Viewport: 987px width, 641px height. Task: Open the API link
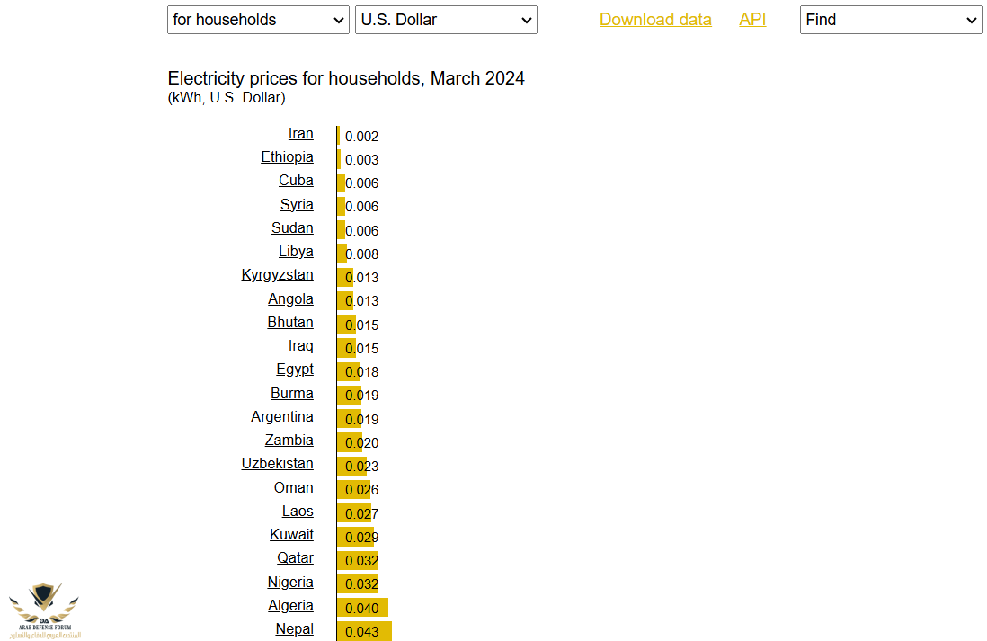pos(752,20)
